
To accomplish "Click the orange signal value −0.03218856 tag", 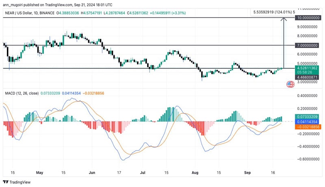I will pyautogui.click(x=308, y=127).
